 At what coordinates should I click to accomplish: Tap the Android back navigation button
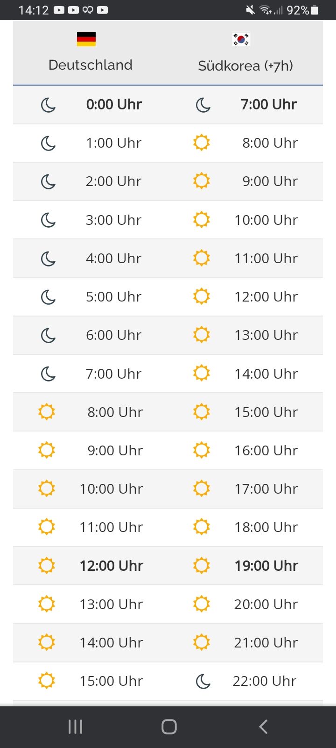[263, 726]
